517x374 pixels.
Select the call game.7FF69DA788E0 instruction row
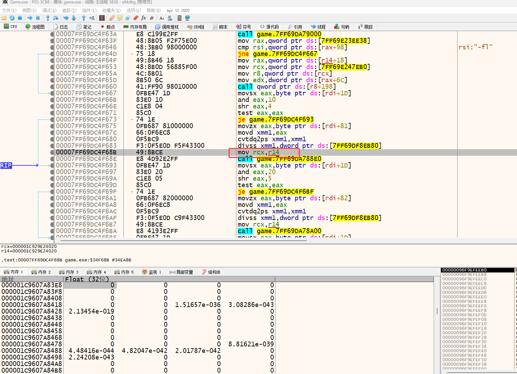pyautogui.click(x=279, y=159)
